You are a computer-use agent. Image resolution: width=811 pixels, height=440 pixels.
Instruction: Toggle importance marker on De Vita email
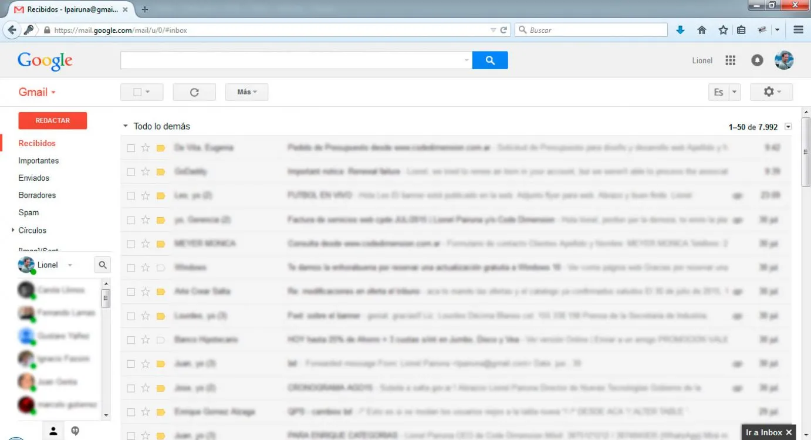pos(161,148)
